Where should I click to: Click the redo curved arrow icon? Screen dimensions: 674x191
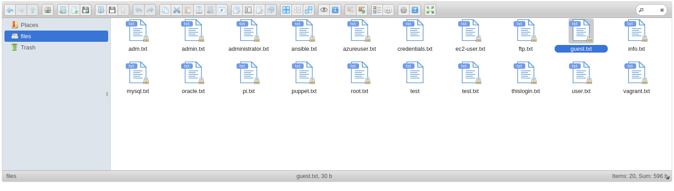click(150, 10)
